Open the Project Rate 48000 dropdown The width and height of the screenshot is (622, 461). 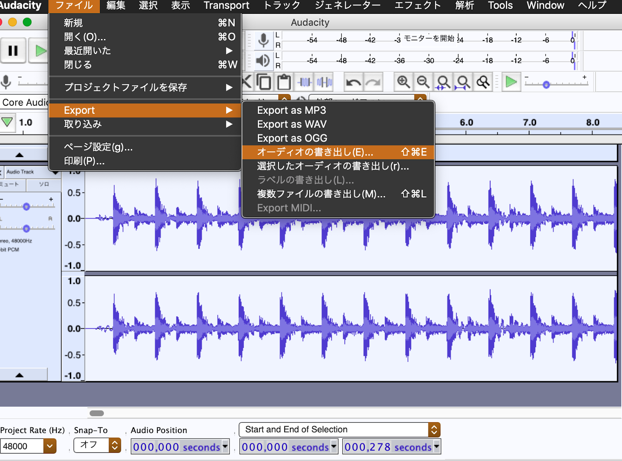click(x=50, y=446)
